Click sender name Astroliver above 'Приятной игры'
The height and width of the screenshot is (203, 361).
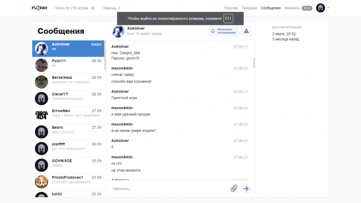click(120, 92)
